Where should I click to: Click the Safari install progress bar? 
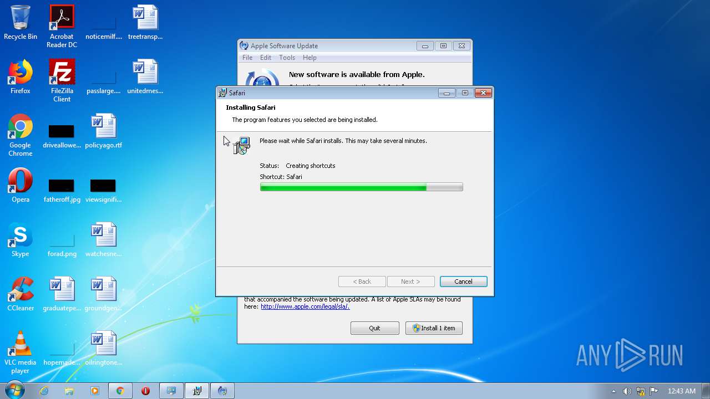[361, 187]
